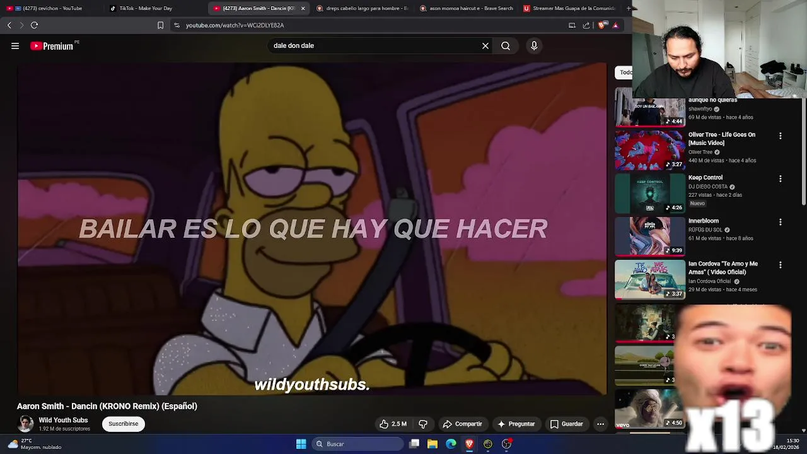Viewport: 807px width, 454px height.
Task: Switch to ason momoa haircut tab
Action: [465, 8]
